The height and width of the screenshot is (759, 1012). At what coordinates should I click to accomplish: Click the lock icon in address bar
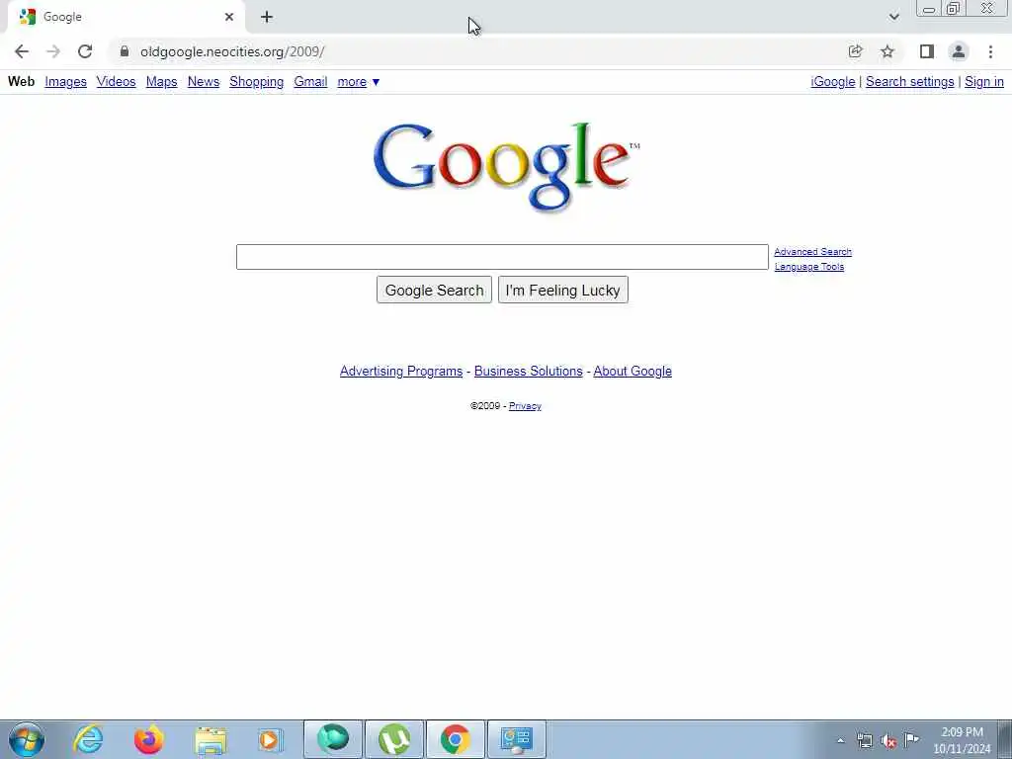coord(125,51)
